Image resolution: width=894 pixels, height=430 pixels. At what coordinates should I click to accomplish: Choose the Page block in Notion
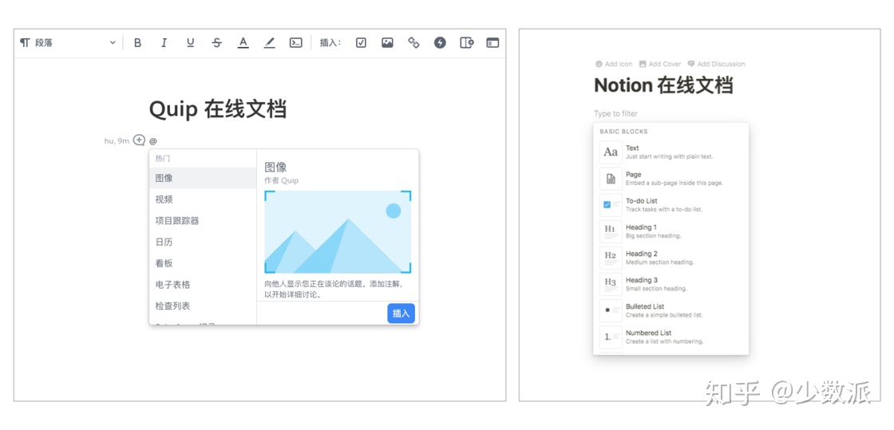pos(670,179)
